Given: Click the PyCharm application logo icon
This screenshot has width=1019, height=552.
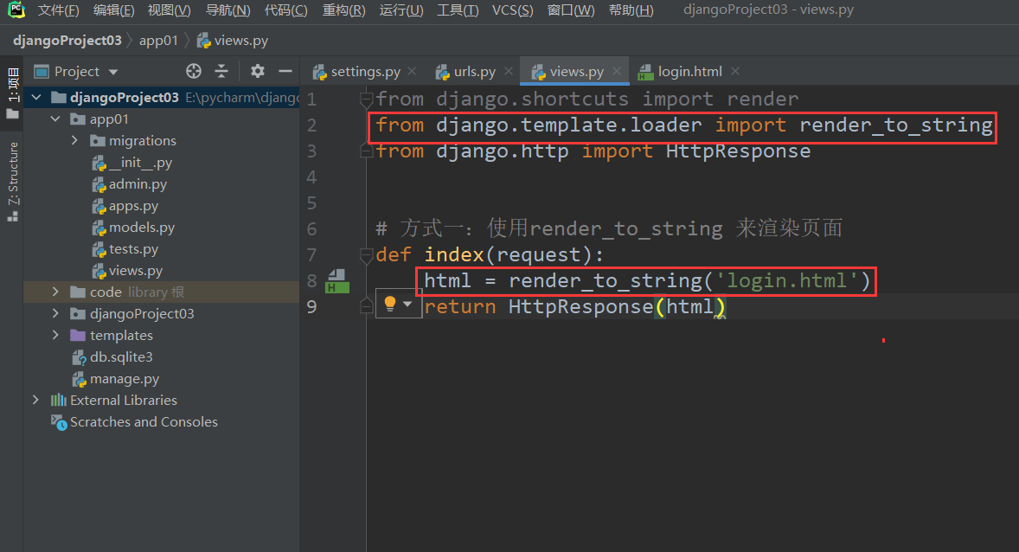Looking at the screenshot, I should [x=16, y=10].
